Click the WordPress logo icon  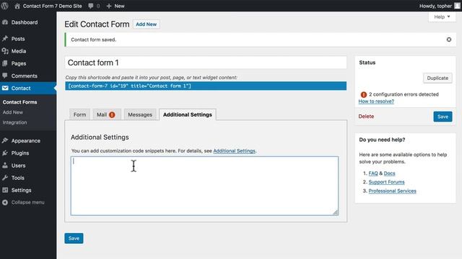tap(5, 6)
